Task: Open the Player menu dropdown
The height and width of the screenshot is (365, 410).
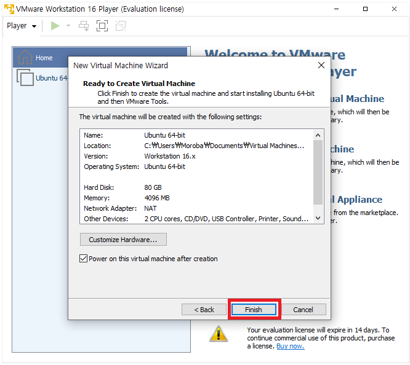Action: click(x=22, y=26)
